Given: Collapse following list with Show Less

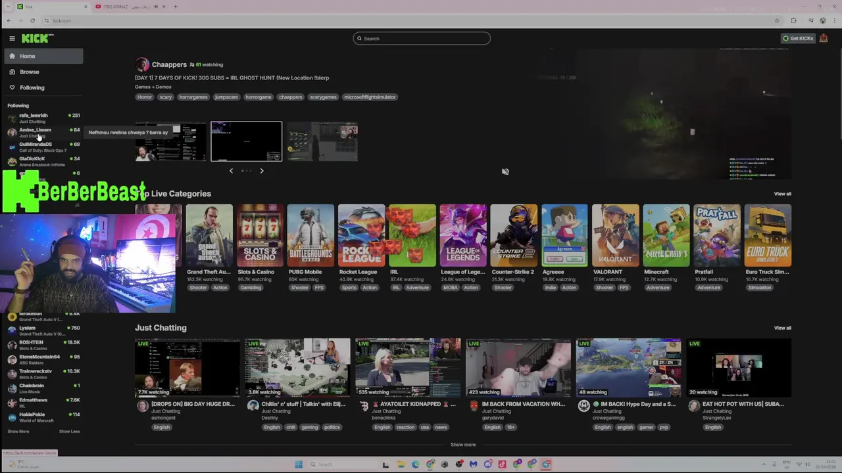Looking at the screenshot, I should 69,432.
